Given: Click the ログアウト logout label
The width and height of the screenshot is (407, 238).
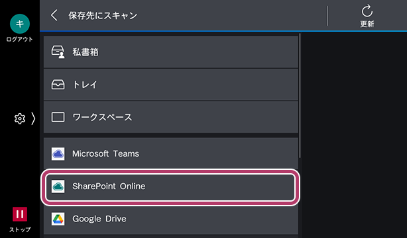Looking at the screenshot, I should point(20,40).
